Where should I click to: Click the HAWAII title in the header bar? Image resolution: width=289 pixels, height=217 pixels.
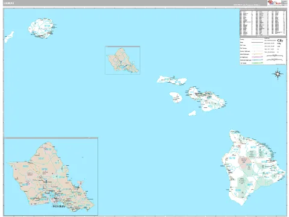[9, 3]
